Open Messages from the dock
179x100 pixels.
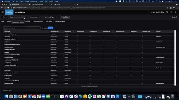(x=48, y=96)
